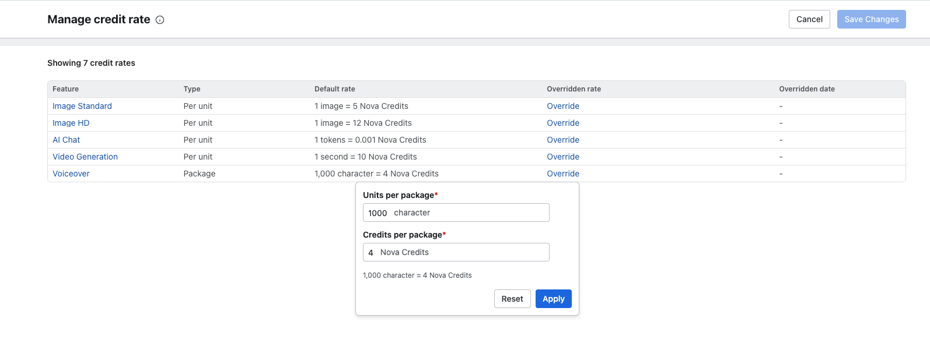
Task: Open the Video Generation feature link
Action: (x=85, y=157)
